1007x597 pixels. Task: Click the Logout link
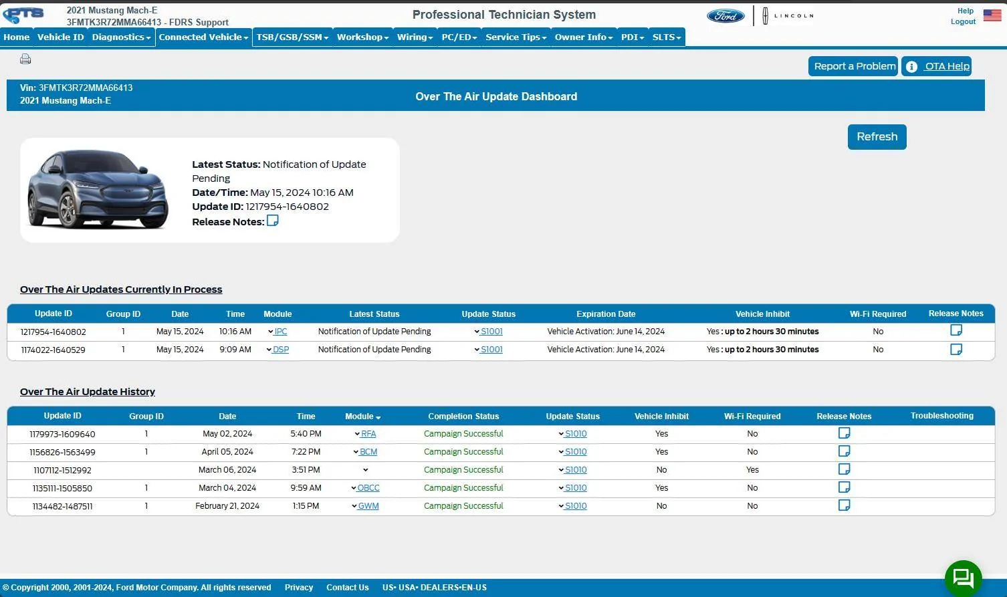pyautogui.click(x=963, y=21)
